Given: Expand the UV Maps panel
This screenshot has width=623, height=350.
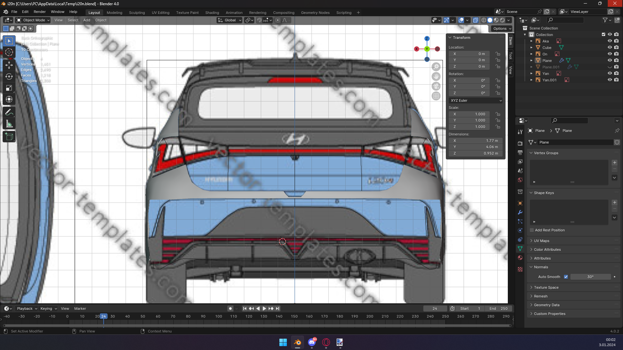Looking at the screenshot, I should (542, 241).
